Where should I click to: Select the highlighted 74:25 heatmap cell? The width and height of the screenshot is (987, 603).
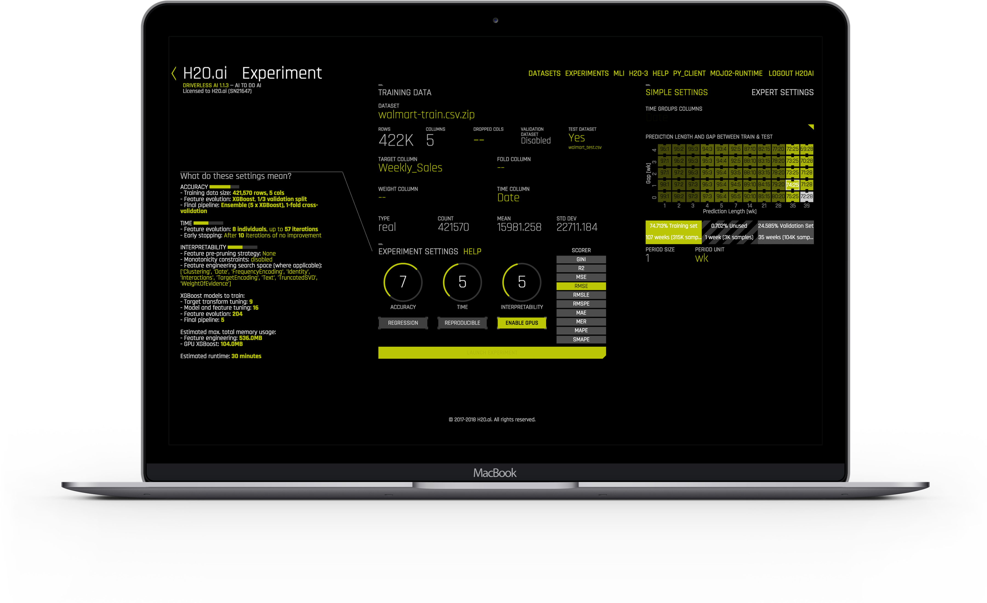792,185
